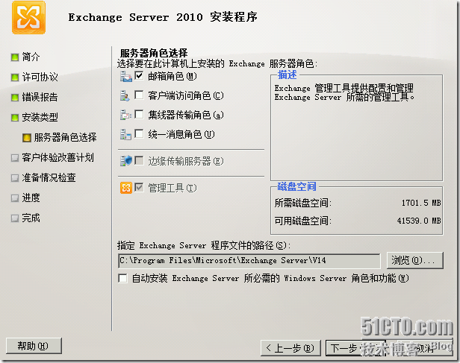The width and height of the screenshot is (460, 363).
Task: Click the 浏览(O)... browse button
Action: click(x=415, y=260)
